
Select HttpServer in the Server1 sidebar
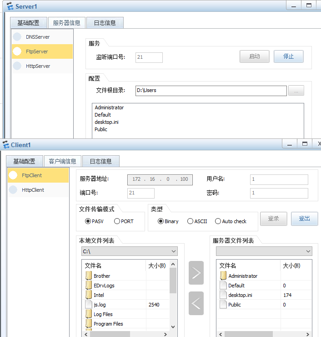tap(42, 66)
